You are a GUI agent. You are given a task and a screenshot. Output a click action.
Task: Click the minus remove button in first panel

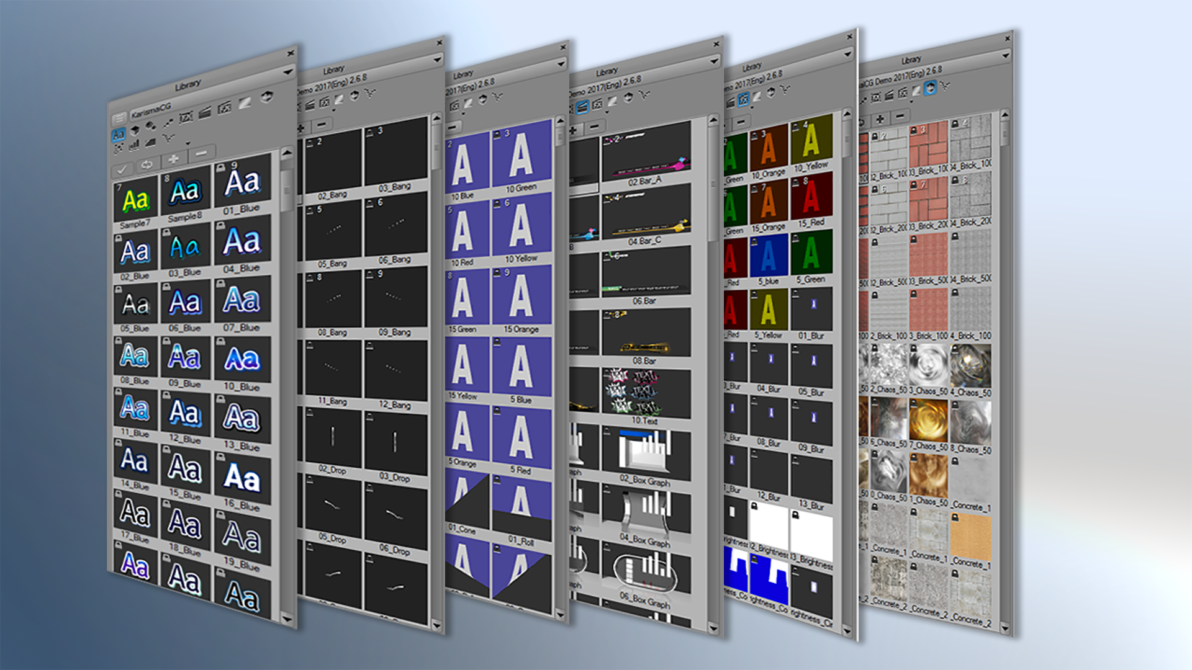[x=201, y=153]
